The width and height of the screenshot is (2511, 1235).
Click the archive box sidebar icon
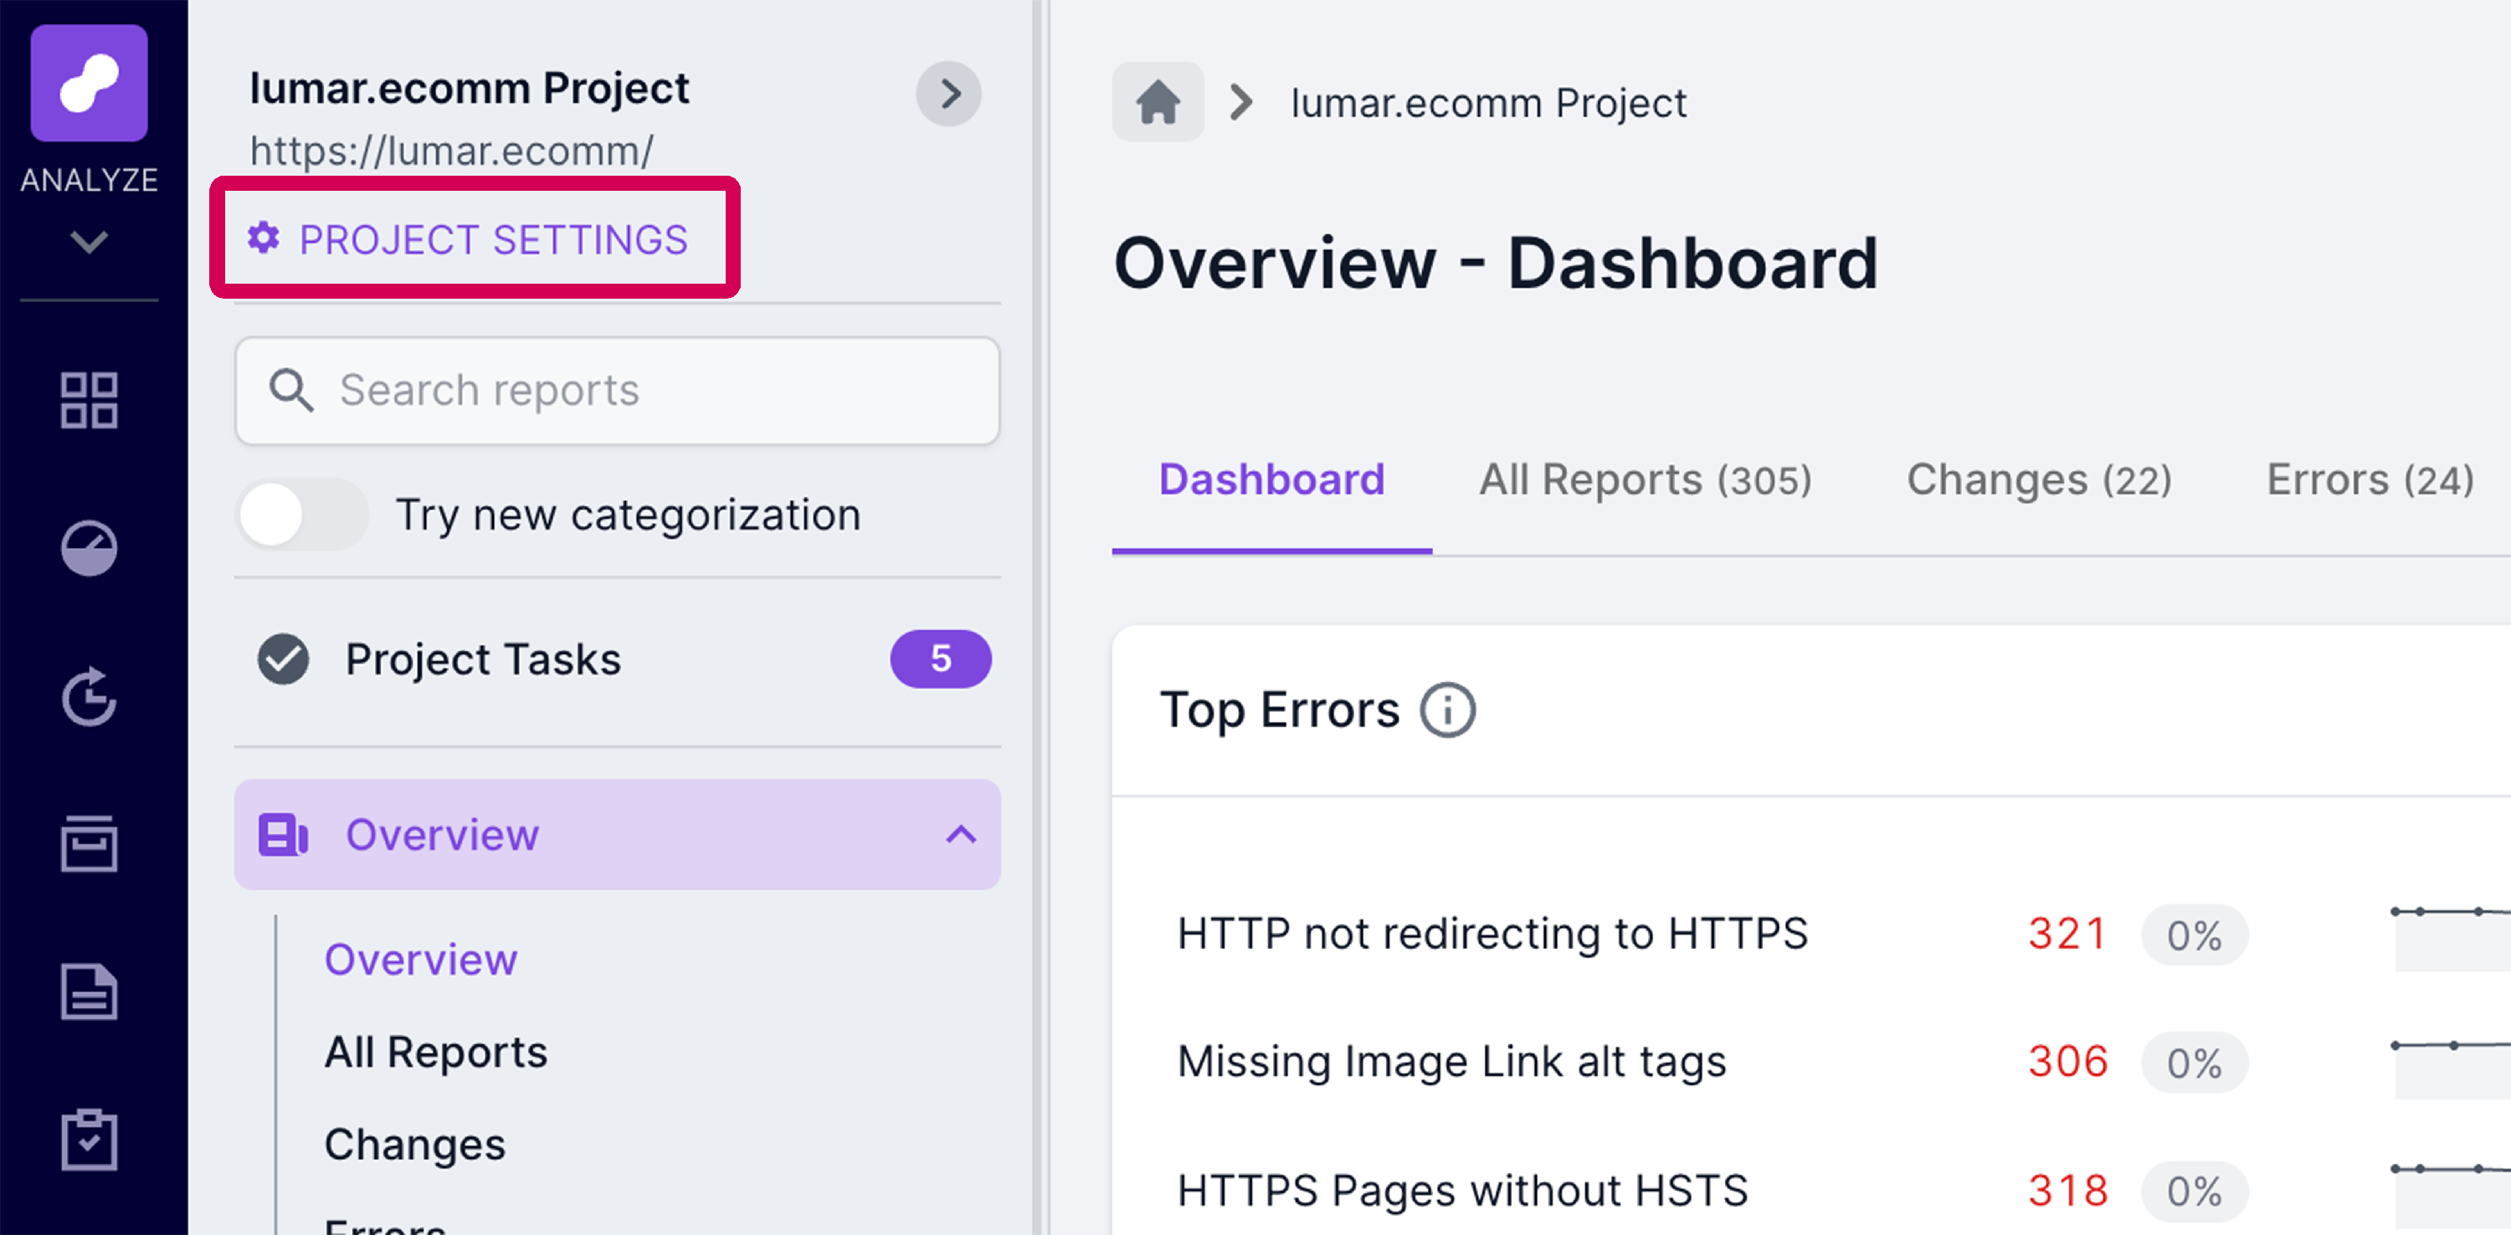tap(89, 844)
